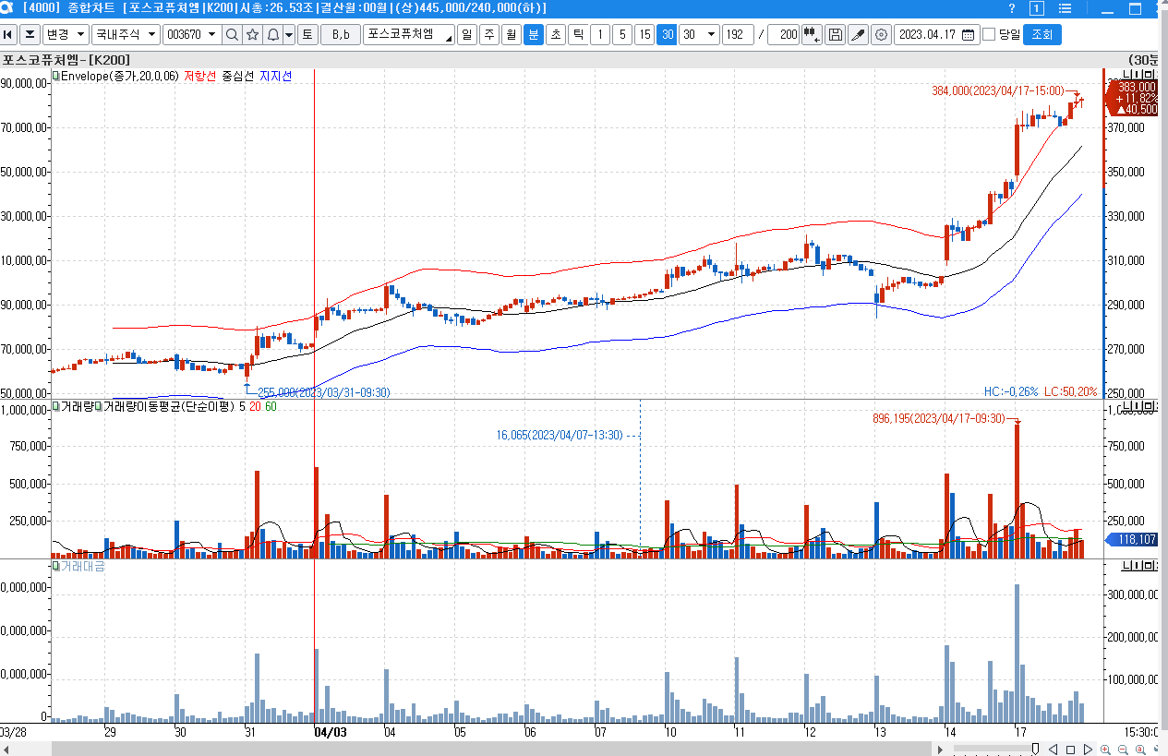Image resolution: width=1168 pixels, height=756 pixels.
Task: Open the interval 30 combo box
Action: click(699, 35)
